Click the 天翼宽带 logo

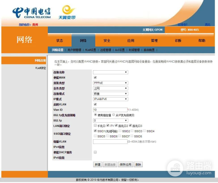point(67,12)
